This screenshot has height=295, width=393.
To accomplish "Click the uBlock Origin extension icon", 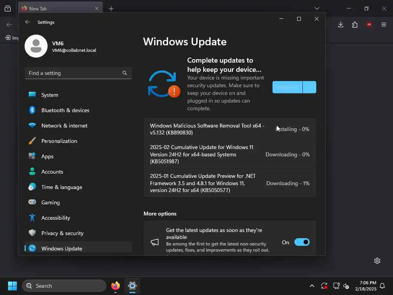I will coord(369,25).
